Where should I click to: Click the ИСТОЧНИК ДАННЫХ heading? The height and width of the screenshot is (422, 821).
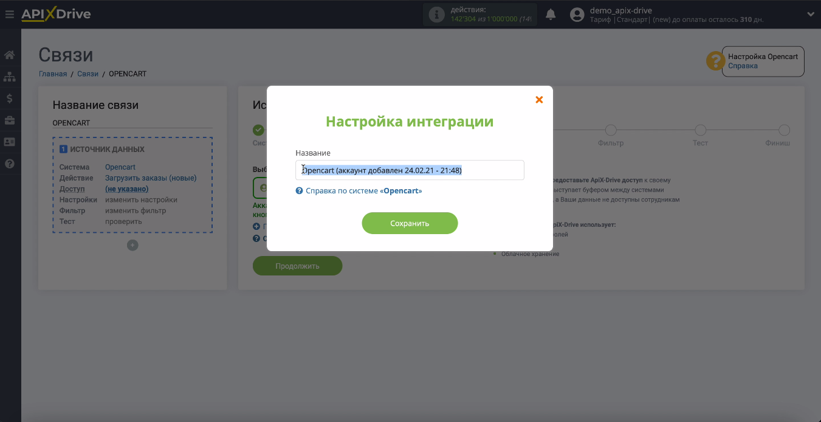tap(107, 150)
